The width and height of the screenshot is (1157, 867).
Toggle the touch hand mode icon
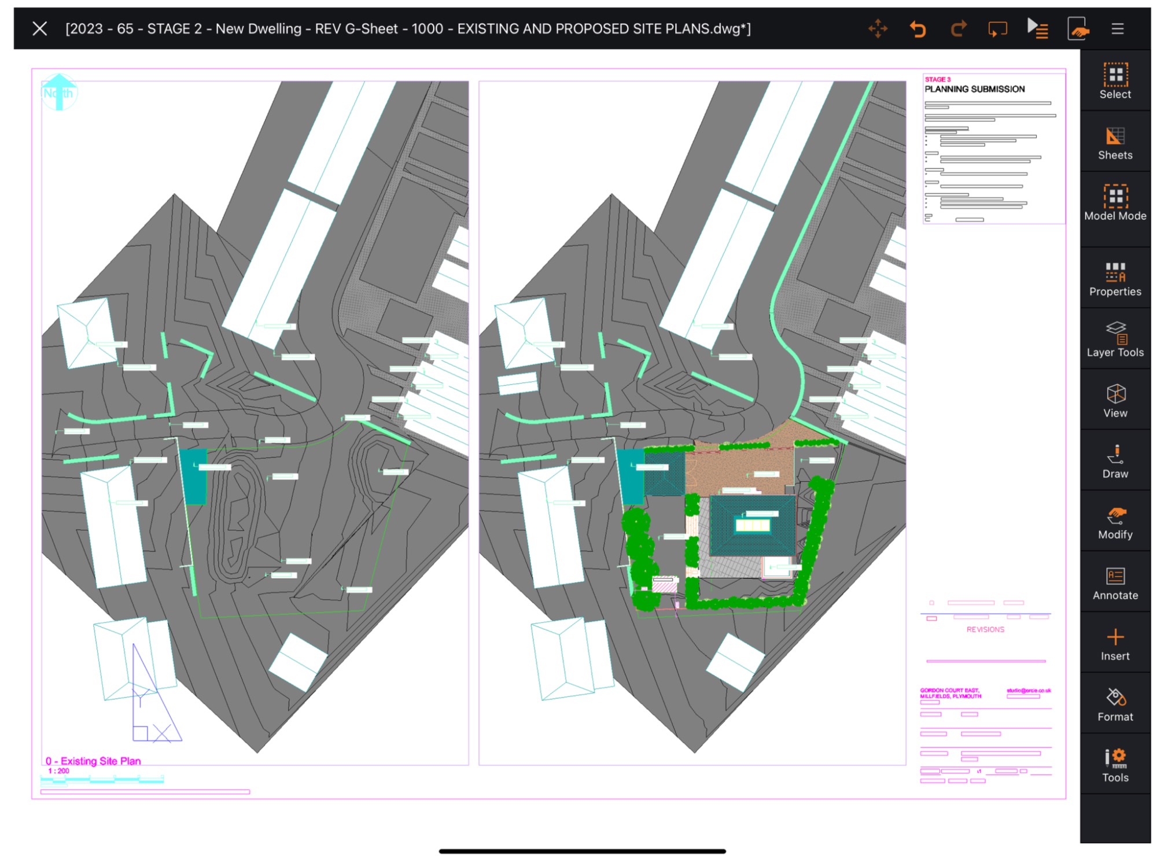tap(1078, 28)
